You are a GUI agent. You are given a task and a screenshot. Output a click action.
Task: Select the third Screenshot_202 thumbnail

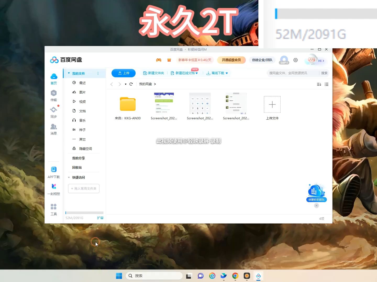[236, 107]
